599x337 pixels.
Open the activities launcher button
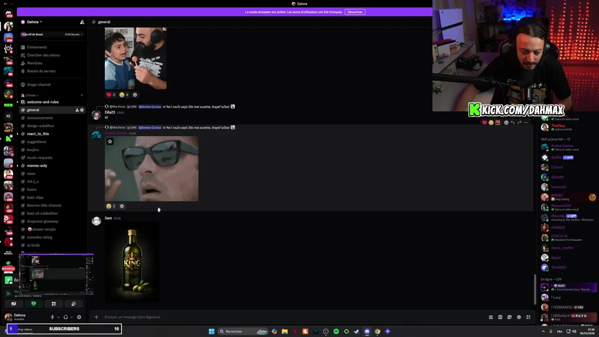(54, 304)
